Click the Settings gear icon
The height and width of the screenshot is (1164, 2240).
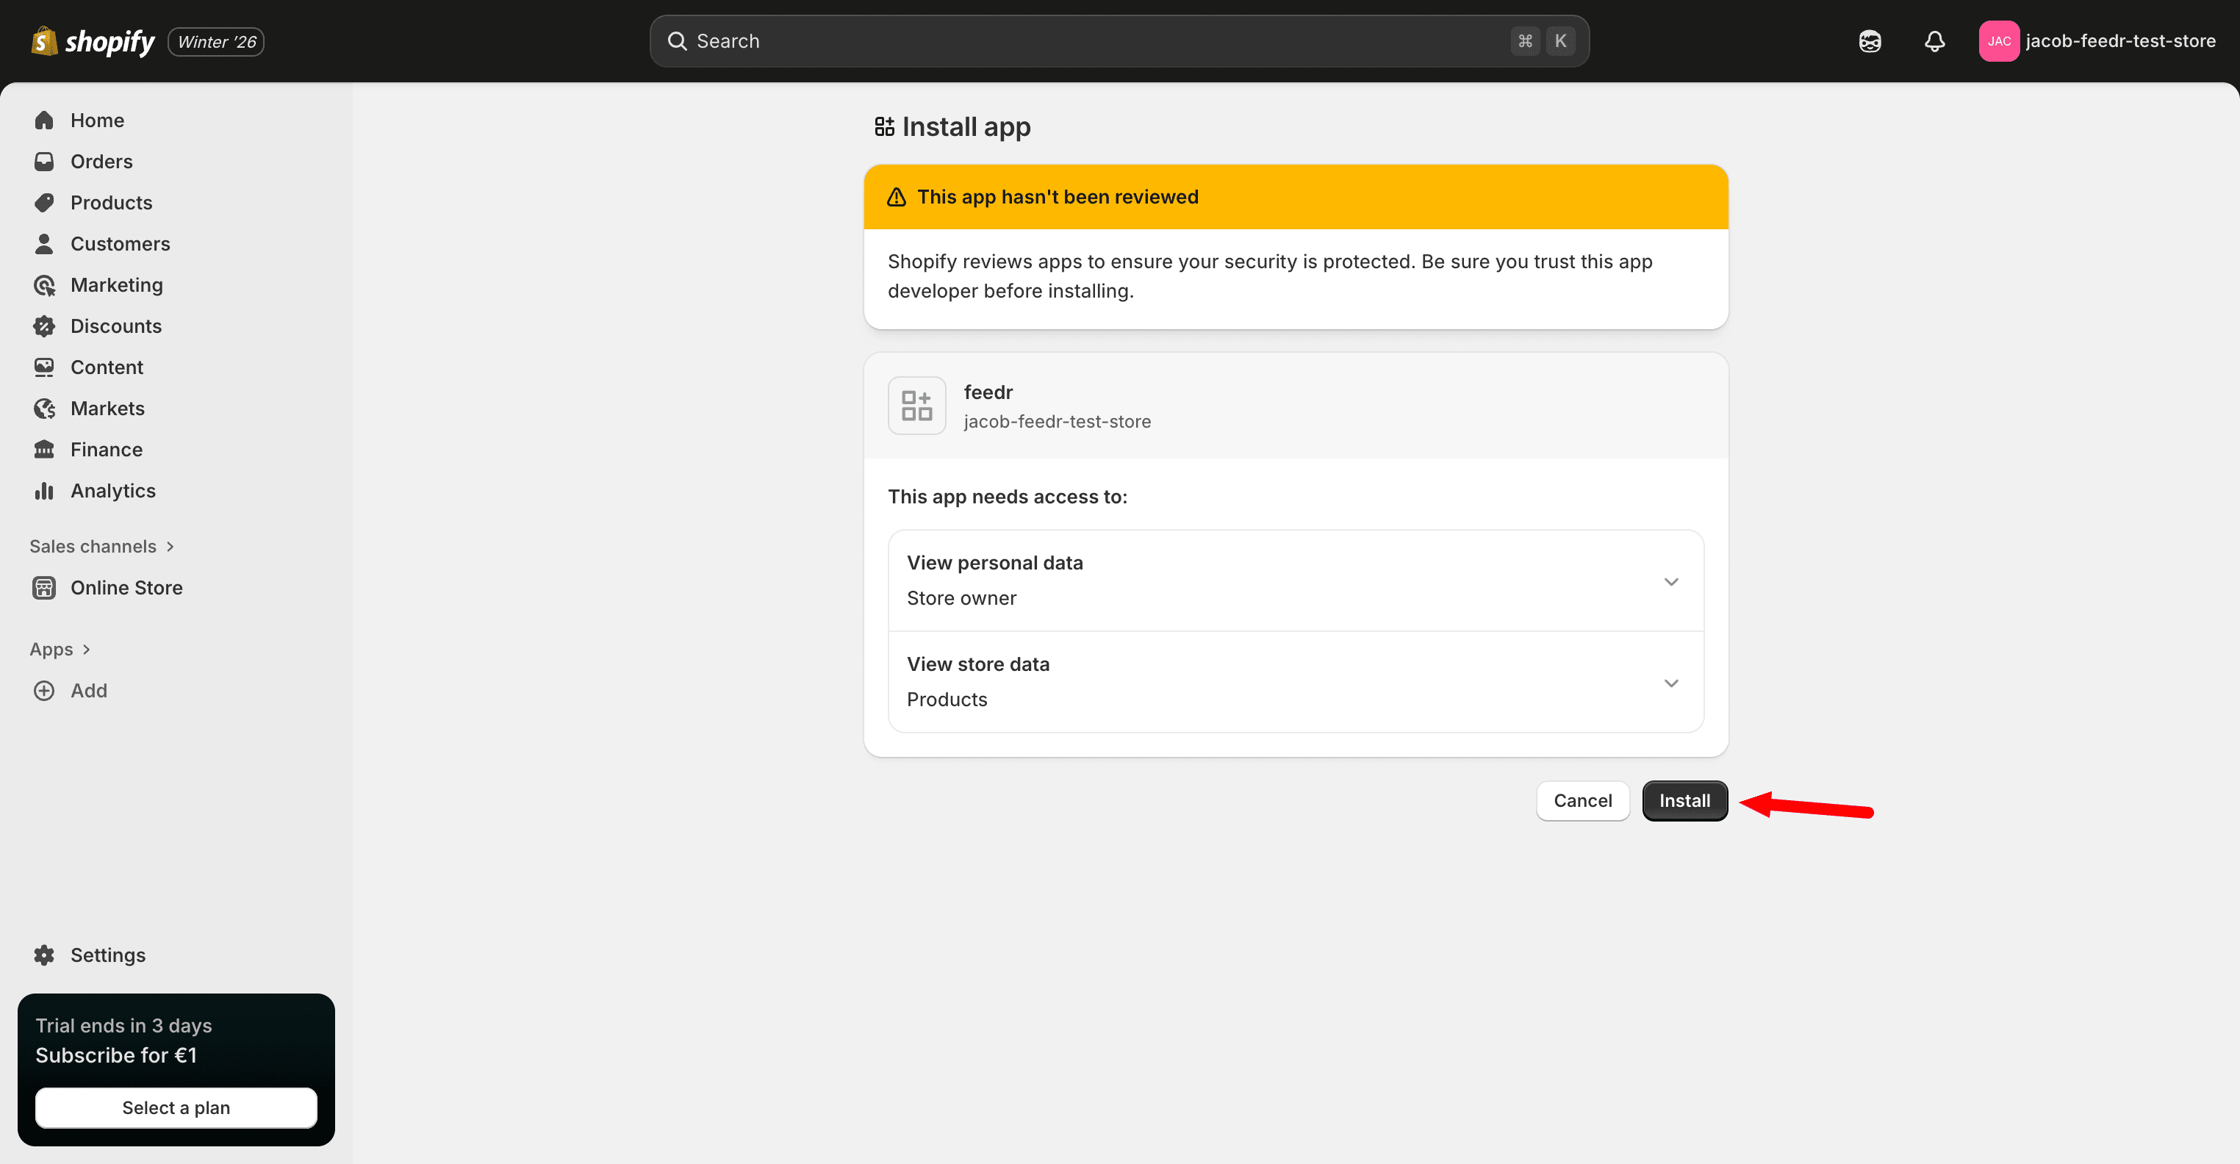click(x=44, y=955)
